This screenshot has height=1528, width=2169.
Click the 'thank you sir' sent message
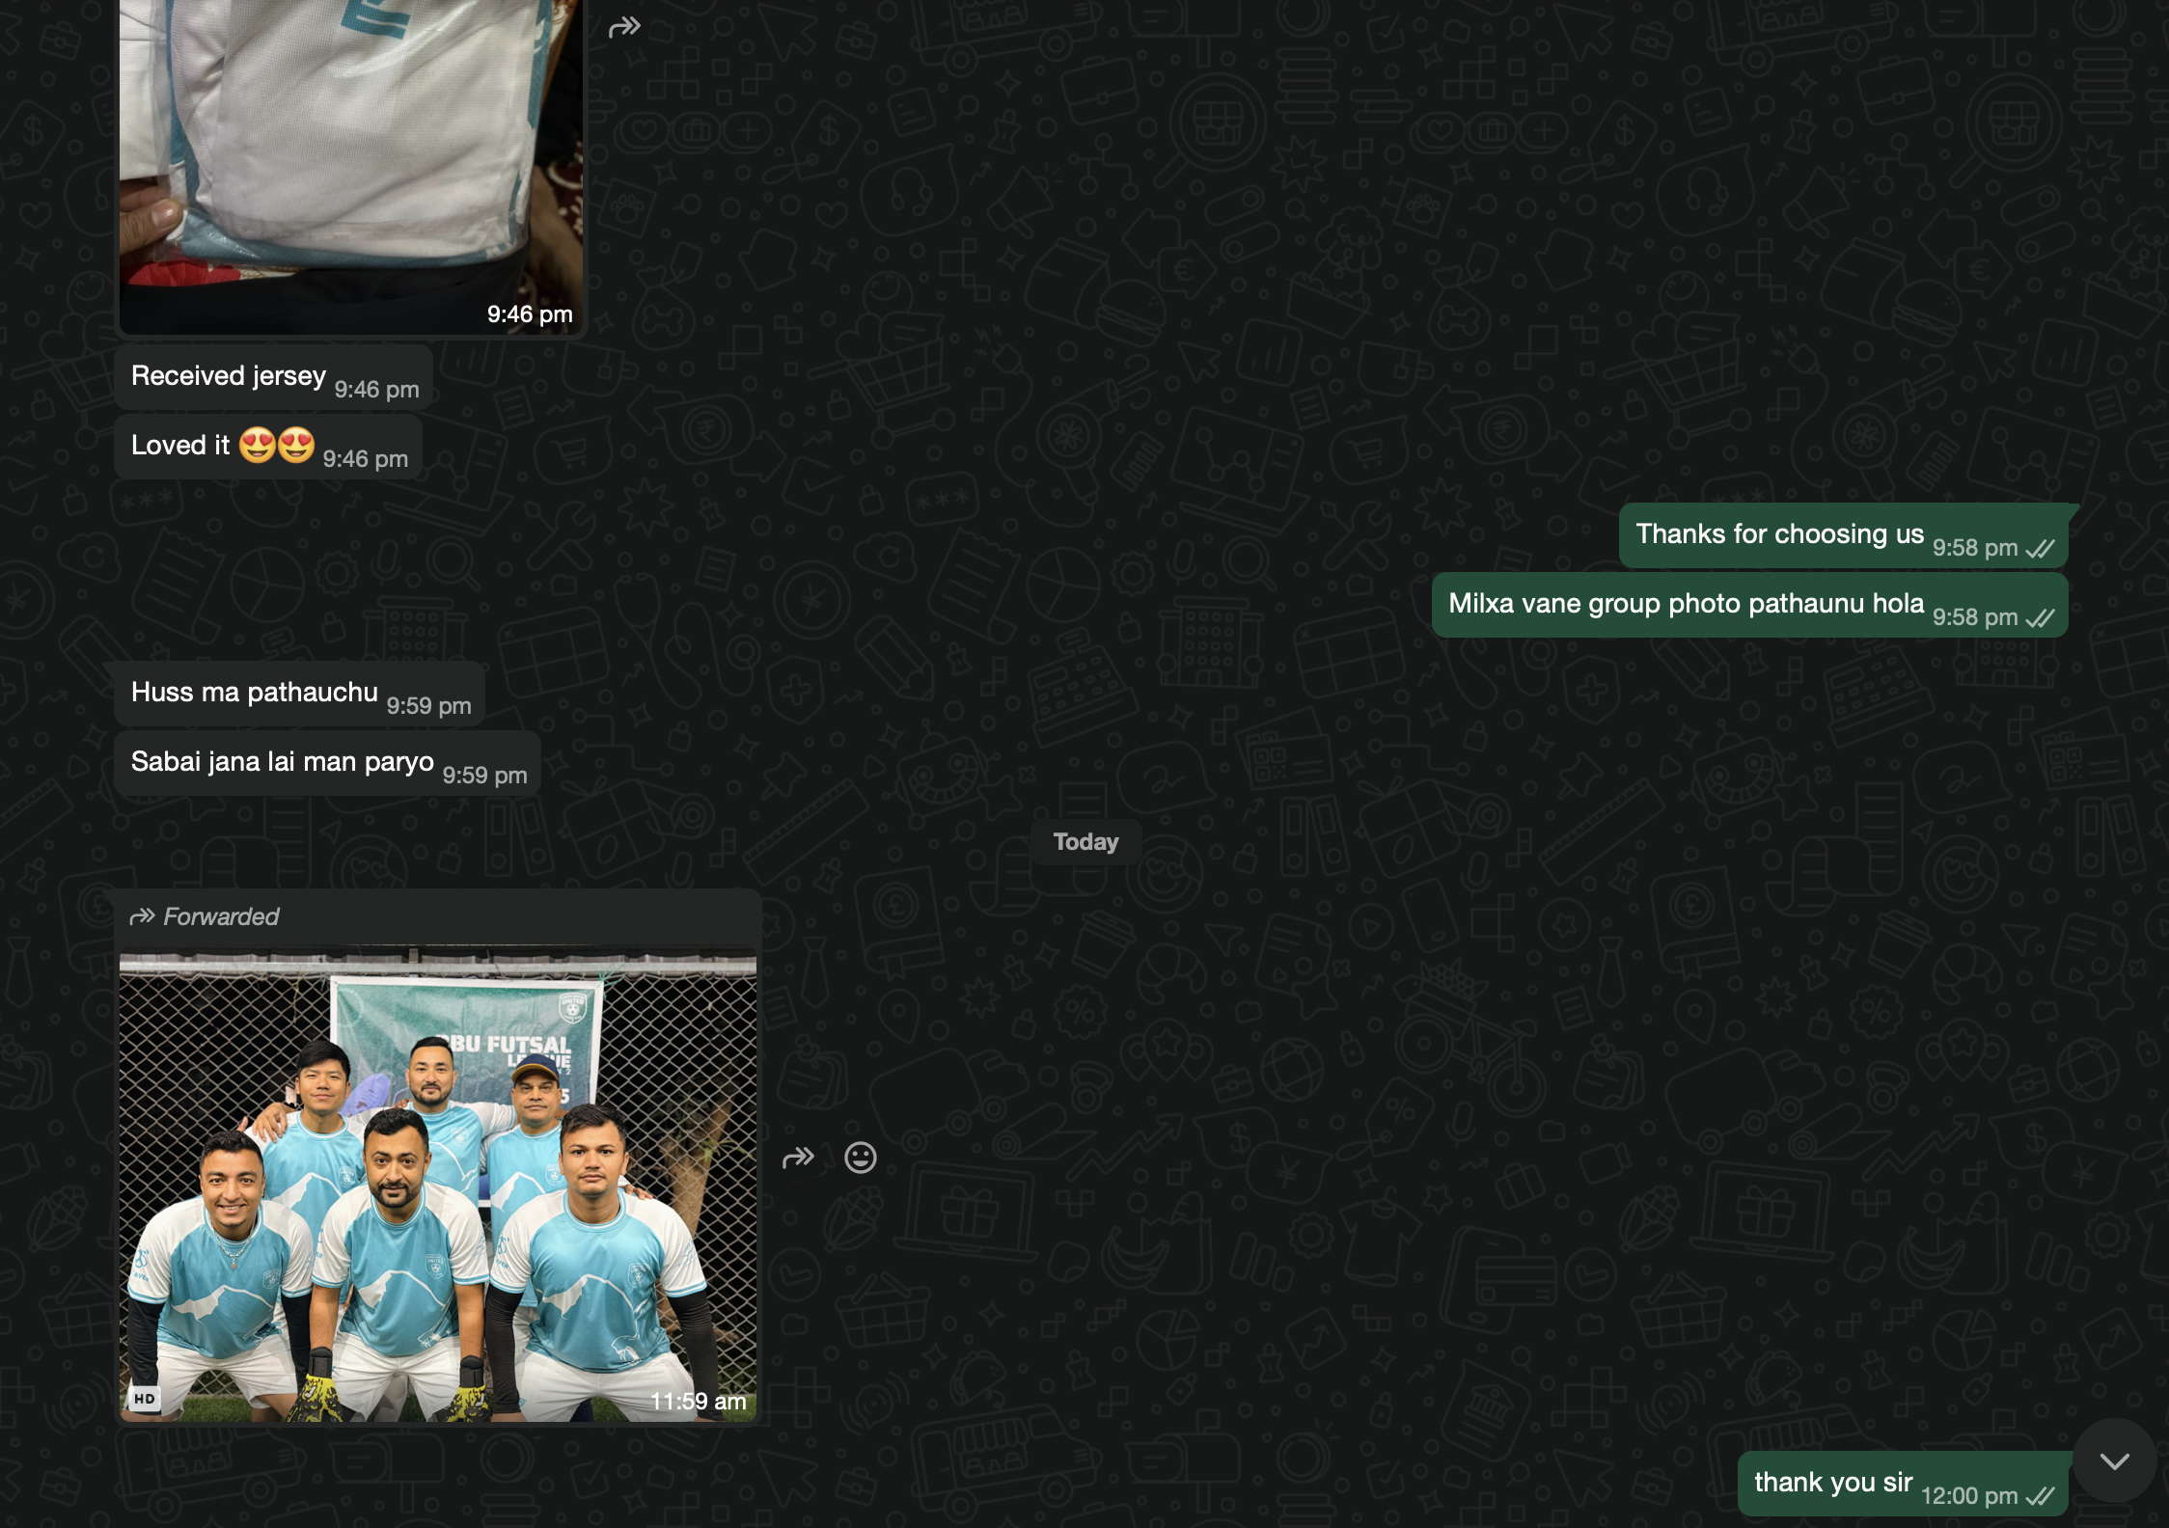click(1832, 1483)
